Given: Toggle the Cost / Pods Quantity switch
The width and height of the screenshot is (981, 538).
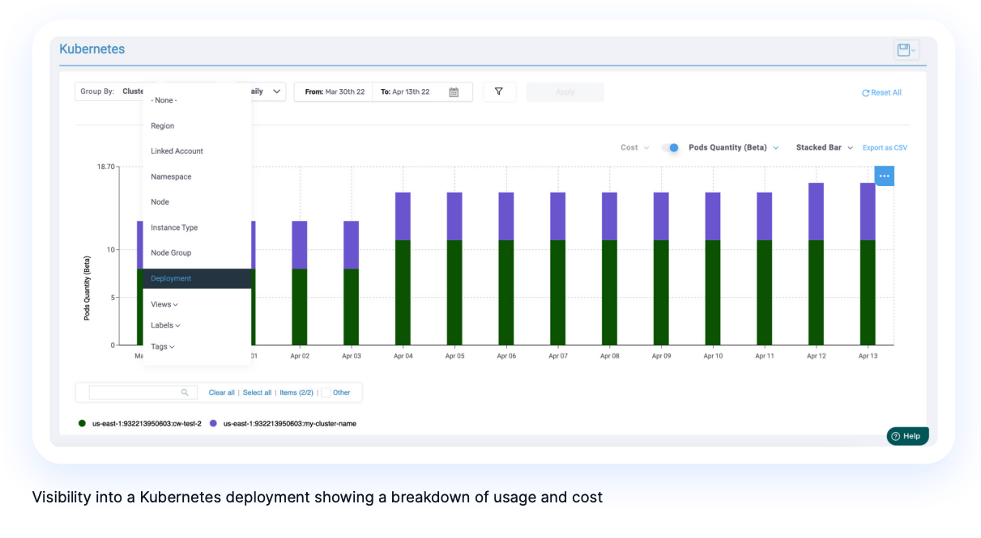Looking at the screenshot, I should (x=670, y=148).
